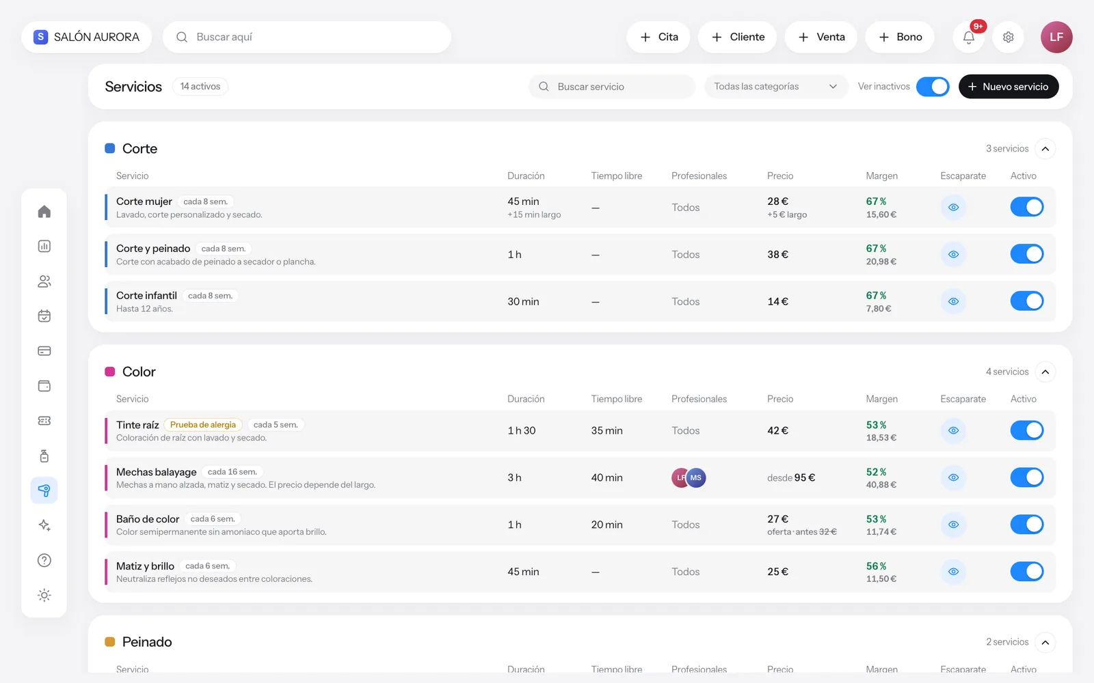Open the voucher ticket icon in sidebar
The height and width of the screenshot is (683, 1094).
[44, 421]
